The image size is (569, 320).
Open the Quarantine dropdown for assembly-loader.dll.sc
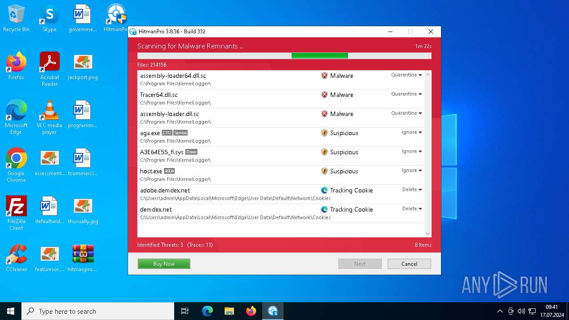click(406, 113)
